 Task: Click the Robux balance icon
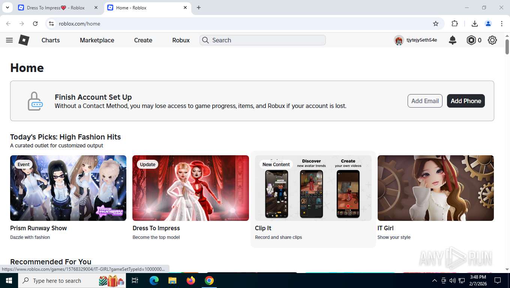click(471, 40)
